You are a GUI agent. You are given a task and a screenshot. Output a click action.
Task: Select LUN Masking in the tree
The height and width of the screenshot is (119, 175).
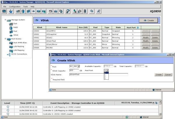[x=19, y=47]
